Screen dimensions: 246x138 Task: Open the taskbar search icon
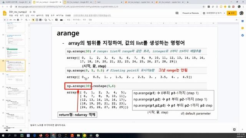9,135
